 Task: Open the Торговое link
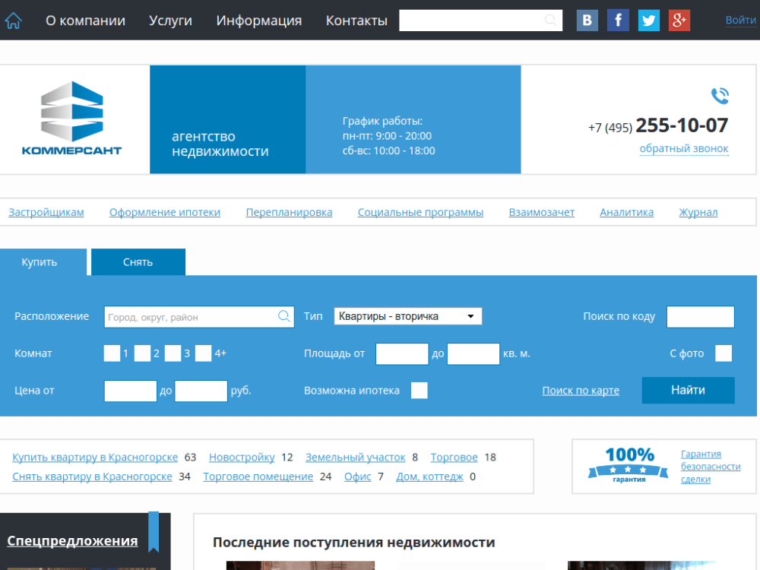[454, 457]
